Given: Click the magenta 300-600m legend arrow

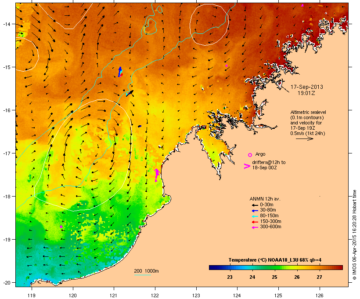Looking at the screenshot, I should tap(255, 227).
